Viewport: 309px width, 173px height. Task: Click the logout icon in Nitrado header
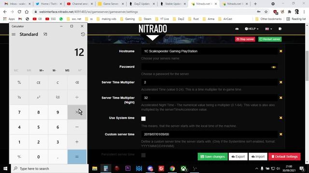[280, 29]
